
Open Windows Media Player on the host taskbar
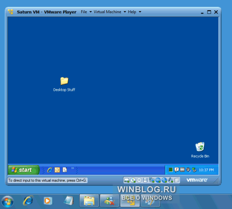[x=48, y=201]
